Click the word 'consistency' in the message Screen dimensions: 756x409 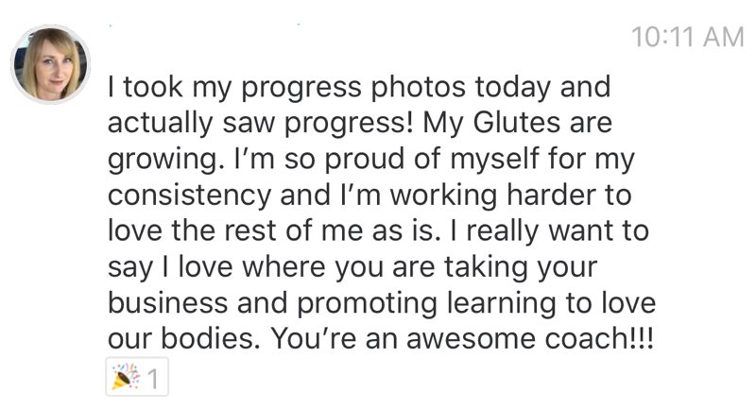pos(190,196)
